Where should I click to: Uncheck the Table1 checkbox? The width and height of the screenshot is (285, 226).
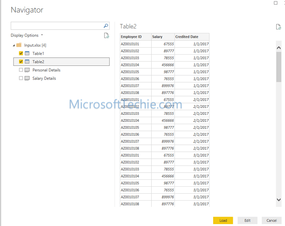(x=21, y=54)
